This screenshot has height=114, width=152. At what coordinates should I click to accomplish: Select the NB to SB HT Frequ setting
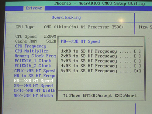point(35,76)
